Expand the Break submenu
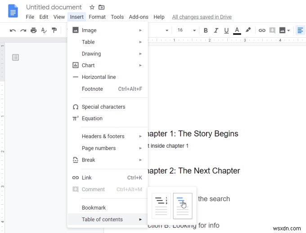Viewport: 306px width, 233px height. tap(108, 160)
